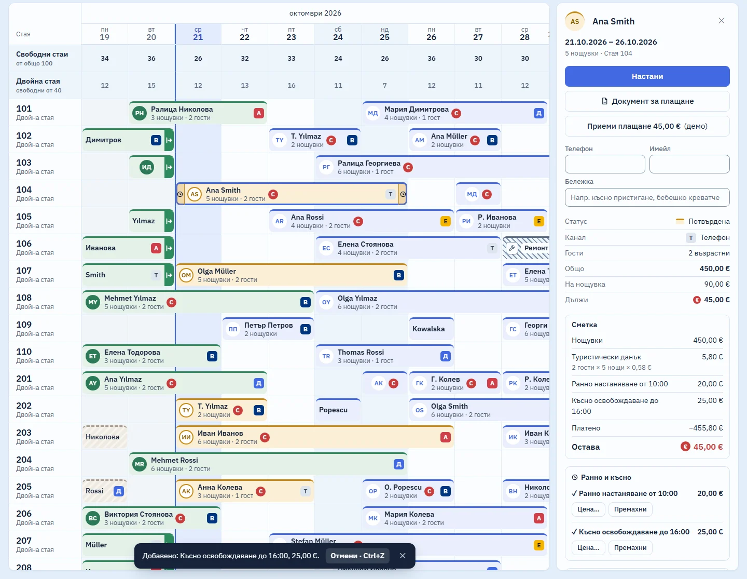Click the red A channel badge on Ралица Николова booking
The image size is (747, 579).
[259, 113]
